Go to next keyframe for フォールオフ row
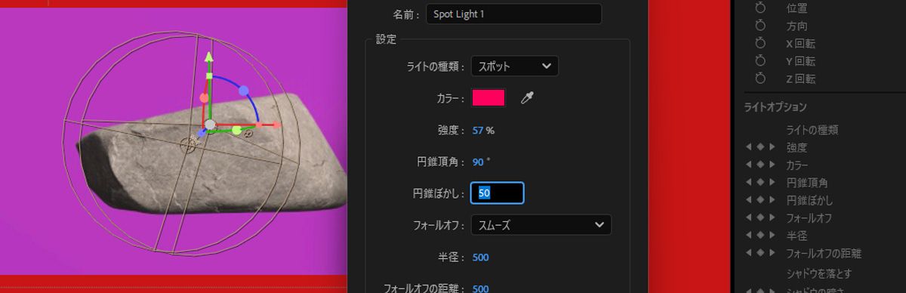Screen dimensions: 906x293 [x=772, y=217]
